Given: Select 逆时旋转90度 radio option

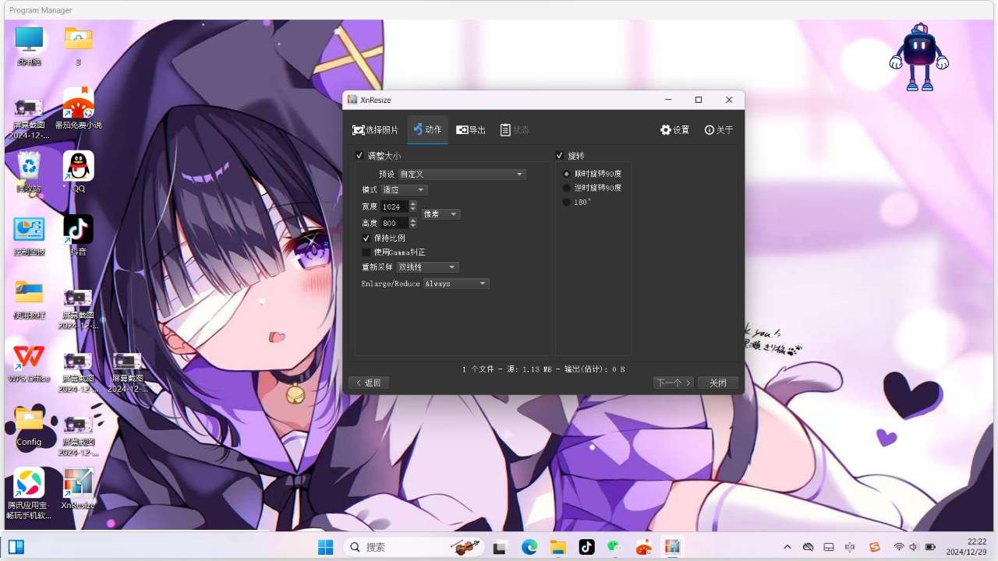Looking at the screenshot, I should tap(567, 188).
